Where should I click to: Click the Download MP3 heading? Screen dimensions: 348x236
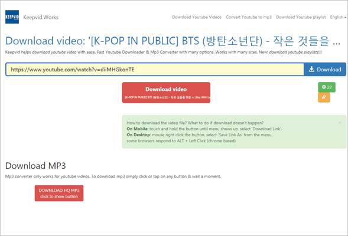point(35,166)
